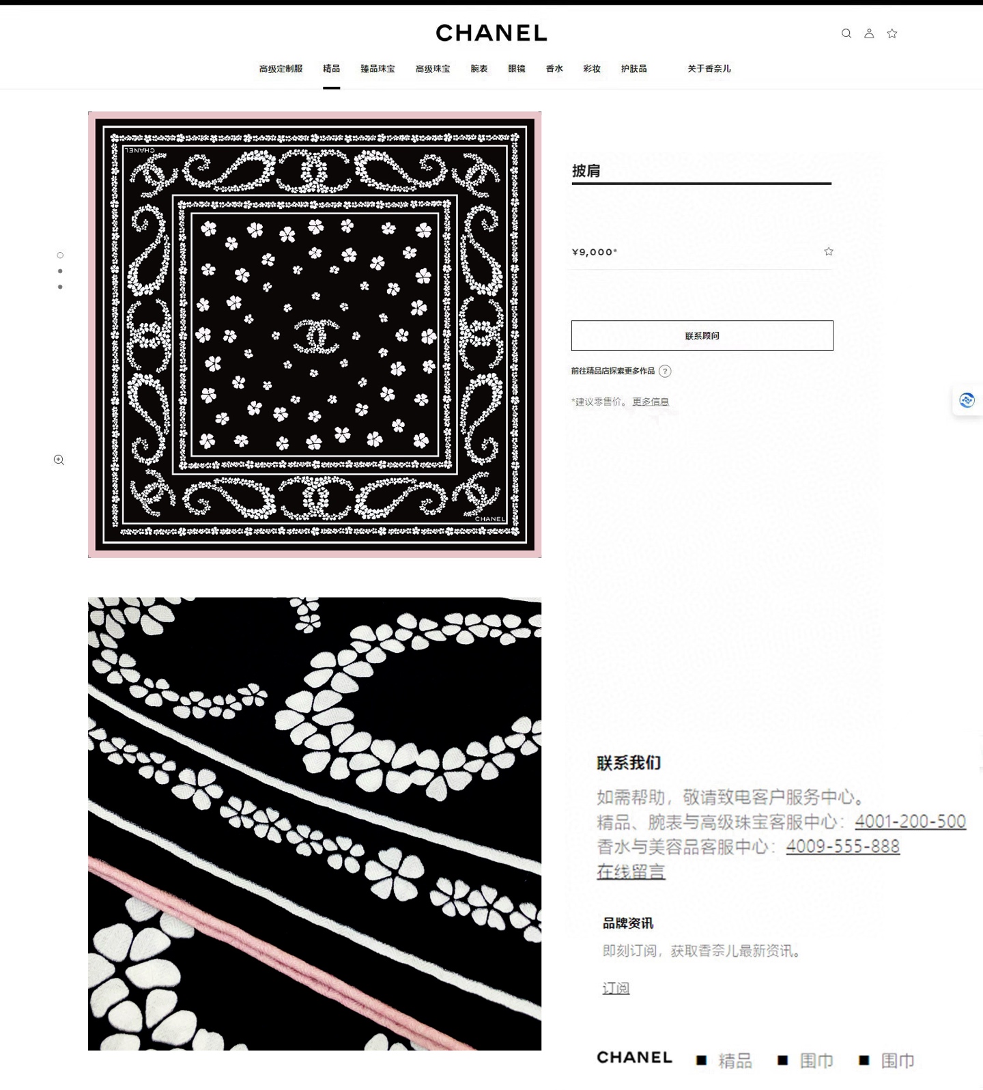Open the account profile icon
The height and width of the screenshot is (1090, 983).
tap(869, 33)
